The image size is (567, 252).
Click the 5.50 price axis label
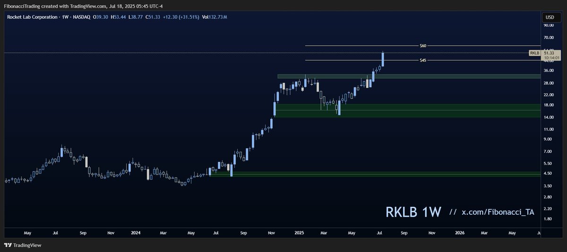[548, 163]
